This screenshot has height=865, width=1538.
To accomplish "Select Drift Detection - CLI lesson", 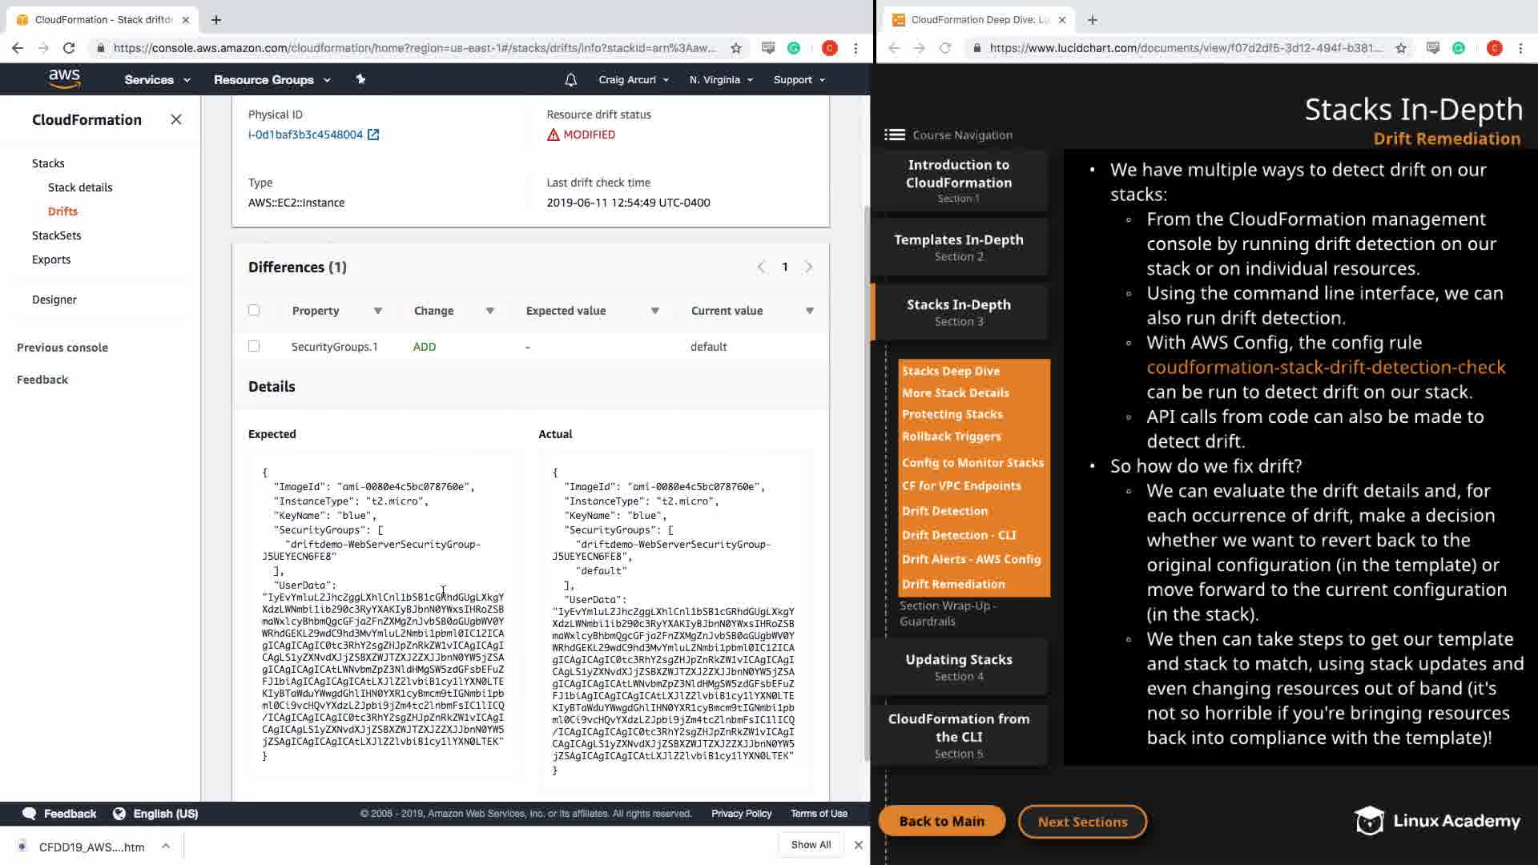I will click(958, 535).
